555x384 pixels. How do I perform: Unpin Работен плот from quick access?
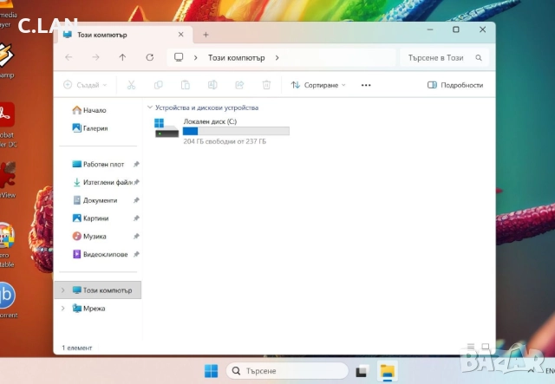tap(136, 164)
